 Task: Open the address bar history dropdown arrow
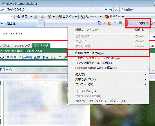[x=106, y=10]
